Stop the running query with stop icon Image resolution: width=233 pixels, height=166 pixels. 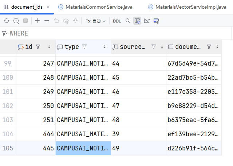[25, 21]
